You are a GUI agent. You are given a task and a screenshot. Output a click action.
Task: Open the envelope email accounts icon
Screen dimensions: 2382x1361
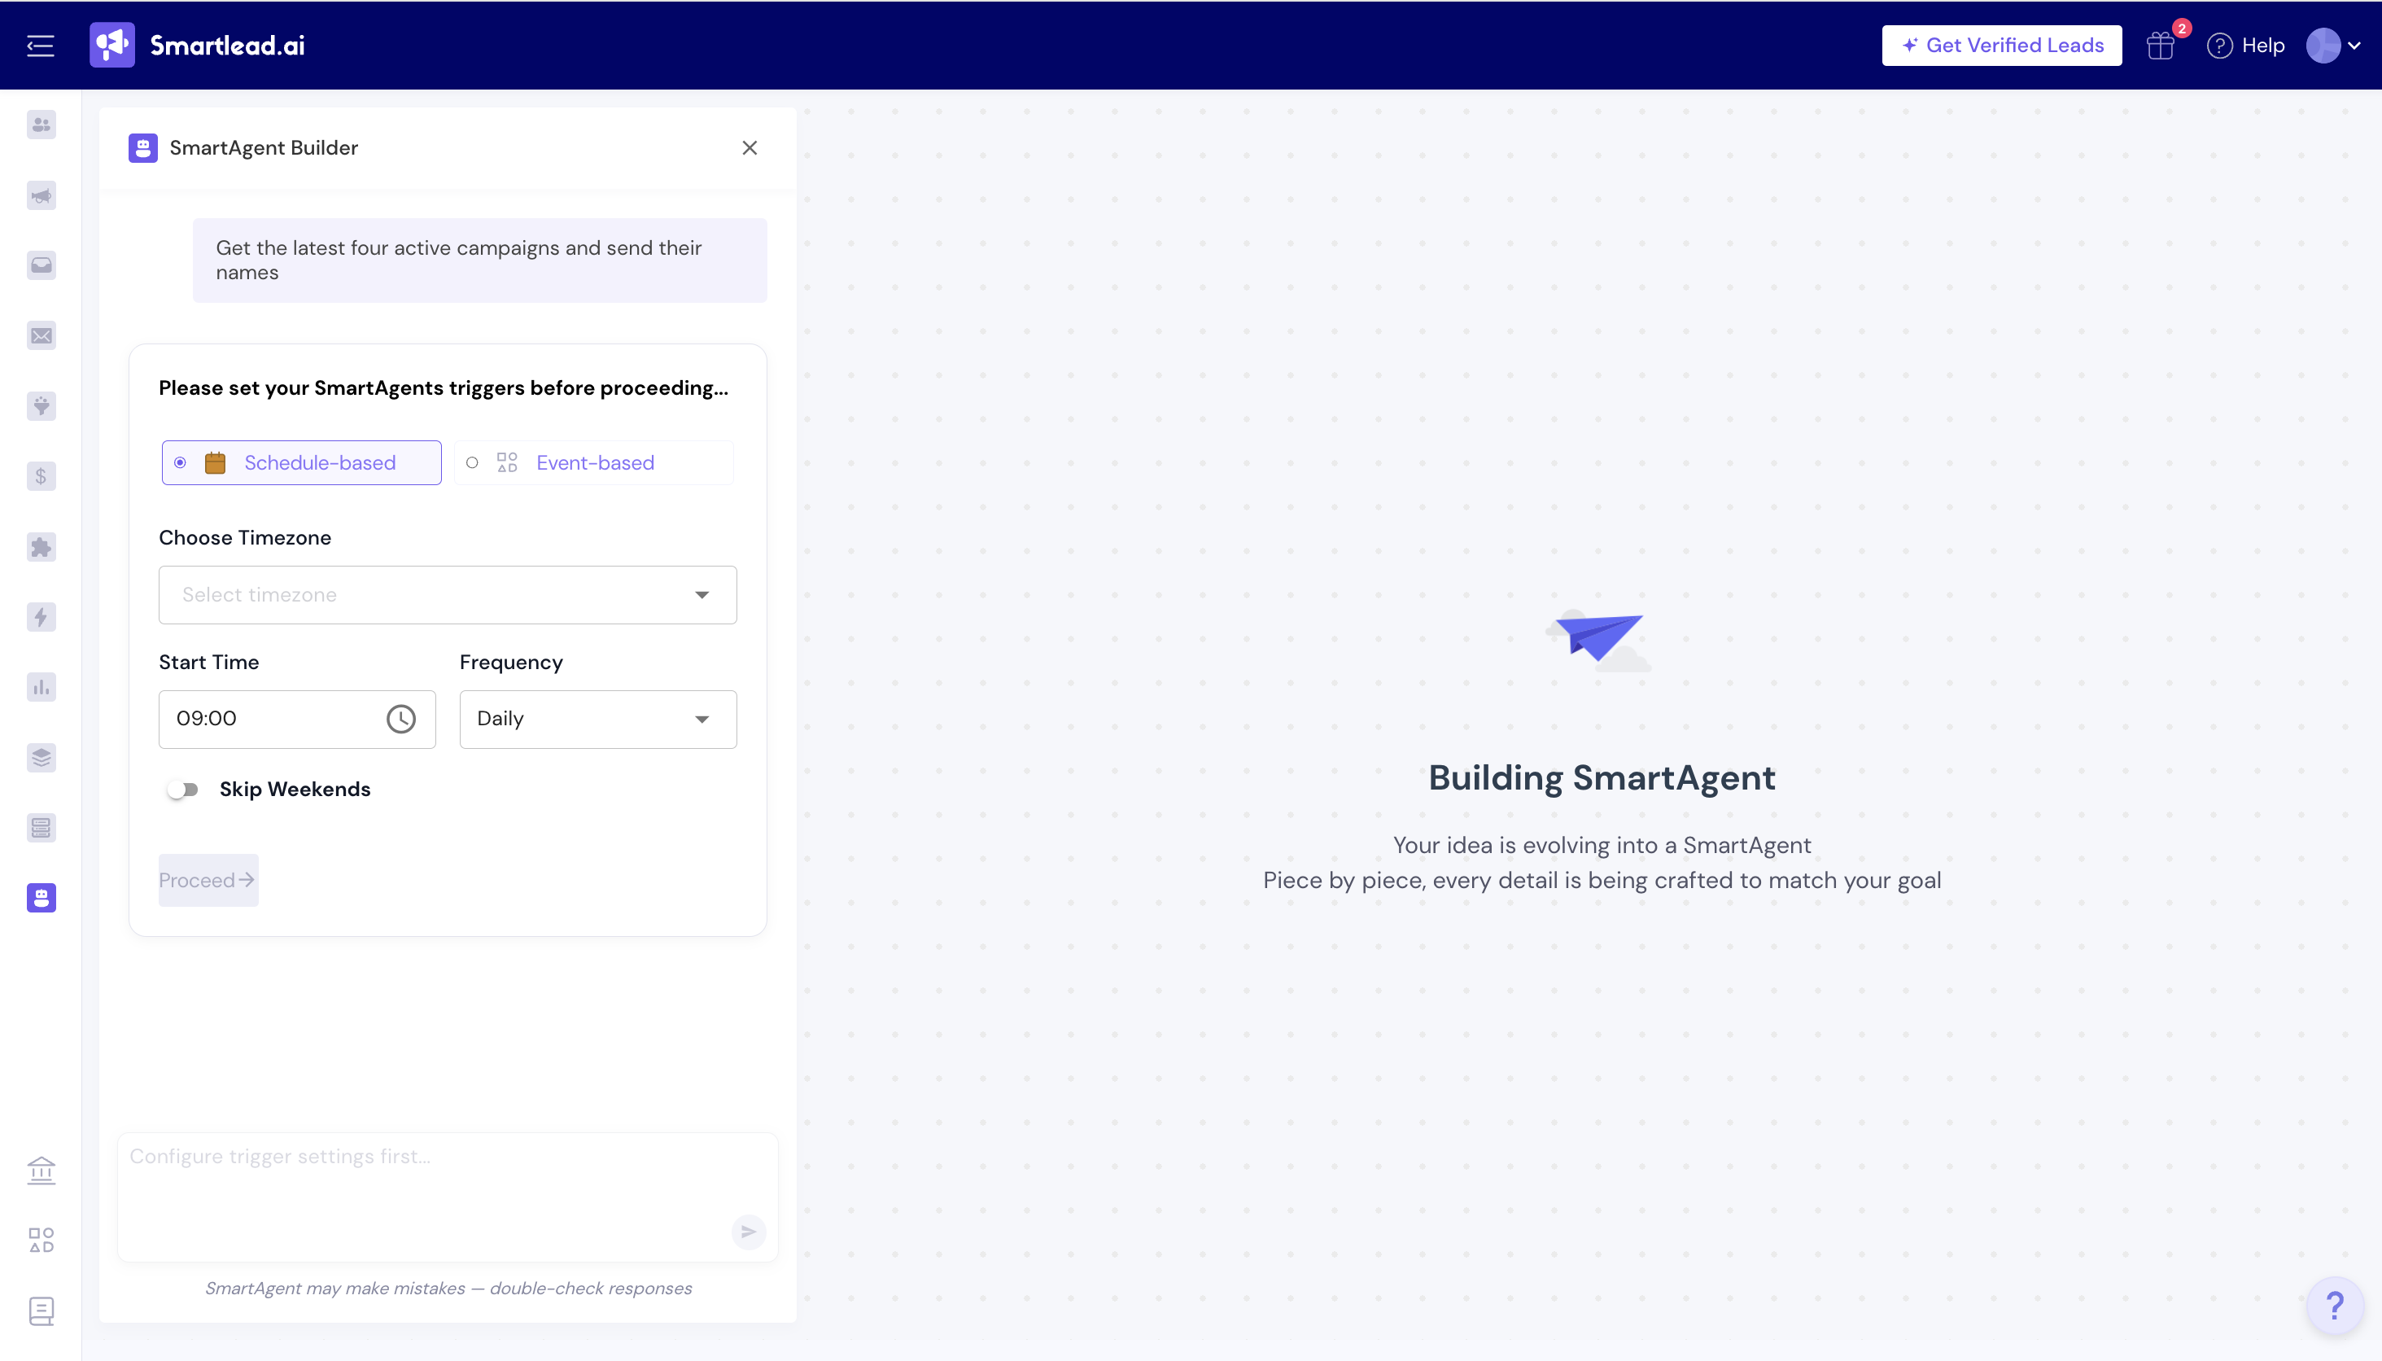(x=42, y=335)
